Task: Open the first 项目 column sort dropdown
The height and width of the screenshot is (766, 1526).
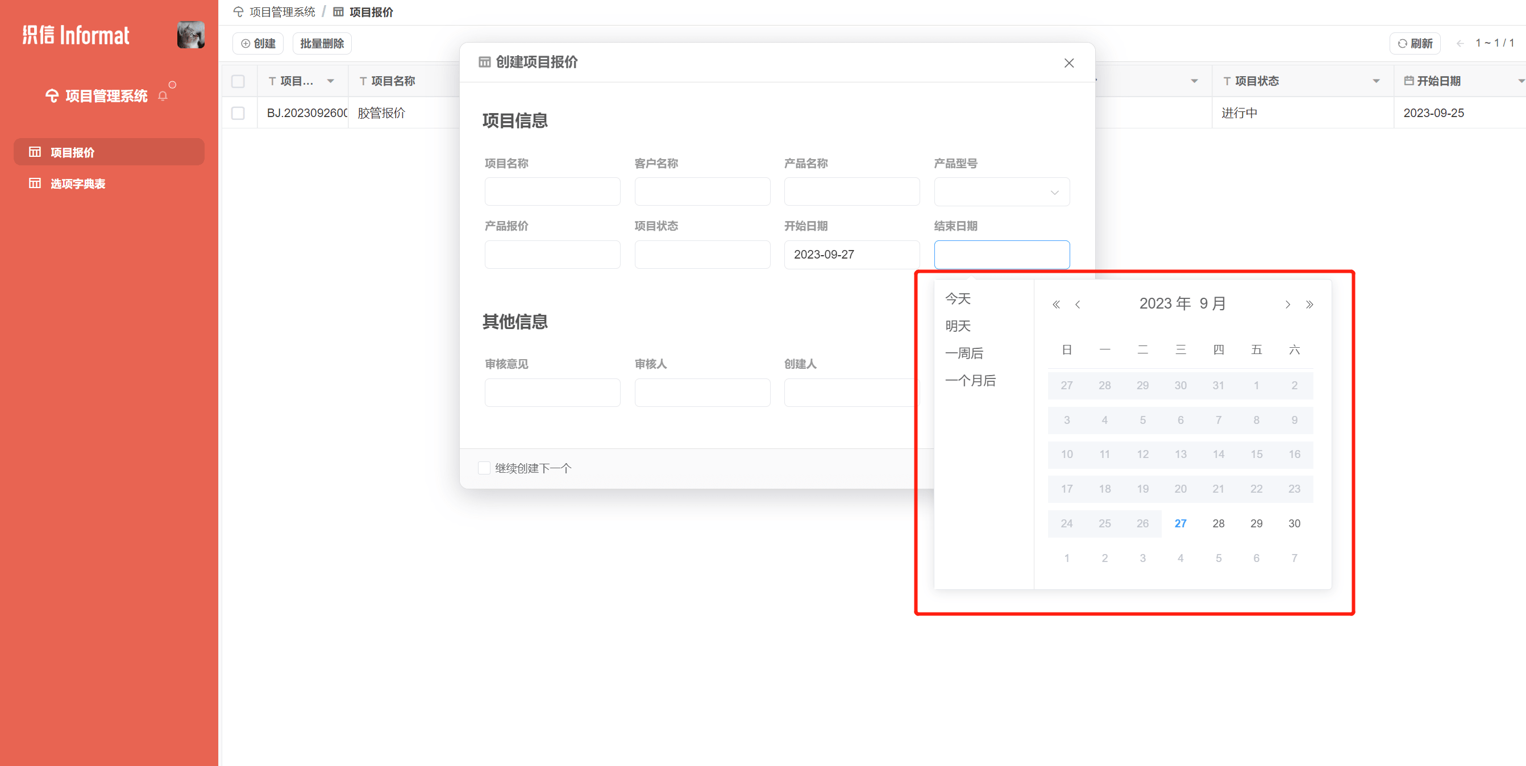Action: (x=331, y=81)
